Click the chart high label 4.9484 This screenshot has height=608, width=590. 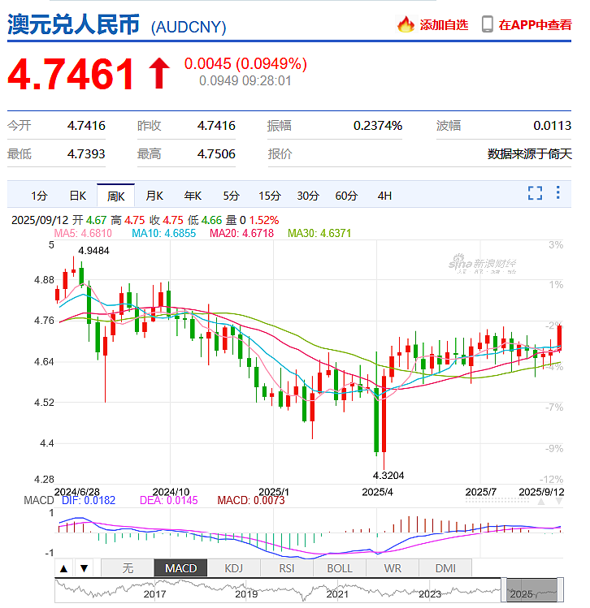[93, 251]
